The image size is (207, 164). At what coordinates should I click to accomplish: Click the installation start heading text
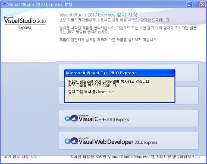coord(98,15)
